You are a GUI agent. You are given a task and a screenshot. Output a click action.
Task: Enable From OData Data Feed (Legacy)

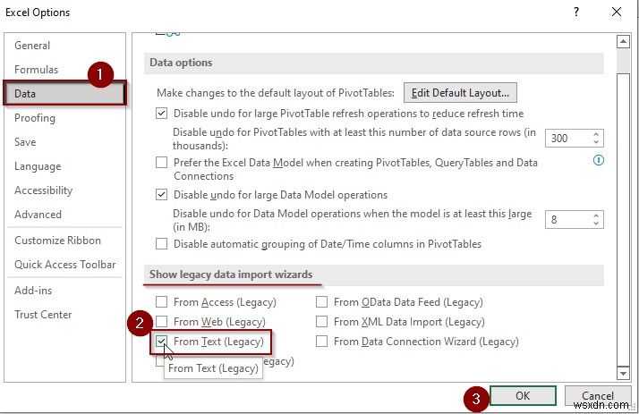click(322, 302)
